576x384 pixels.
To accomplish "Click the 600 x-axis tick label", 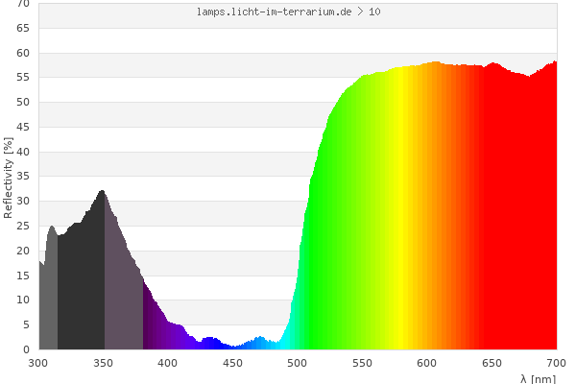I will [x=427, y=362].
